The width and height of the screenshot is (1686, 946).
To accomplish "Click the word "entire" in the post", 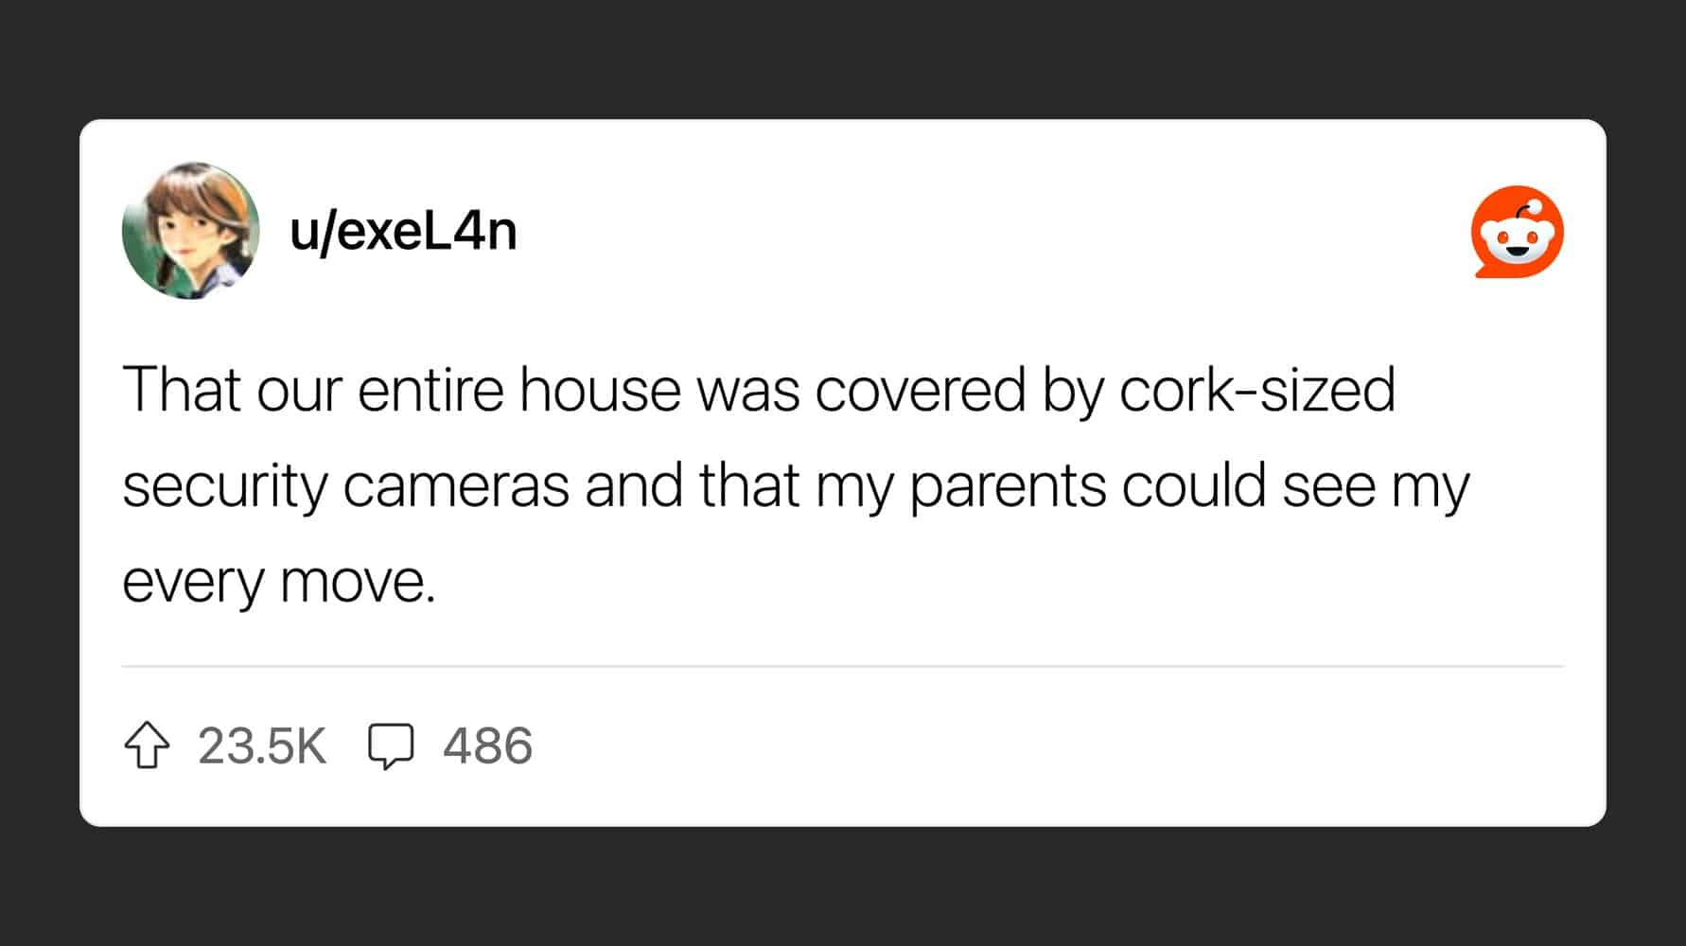I will pos(430,389).
